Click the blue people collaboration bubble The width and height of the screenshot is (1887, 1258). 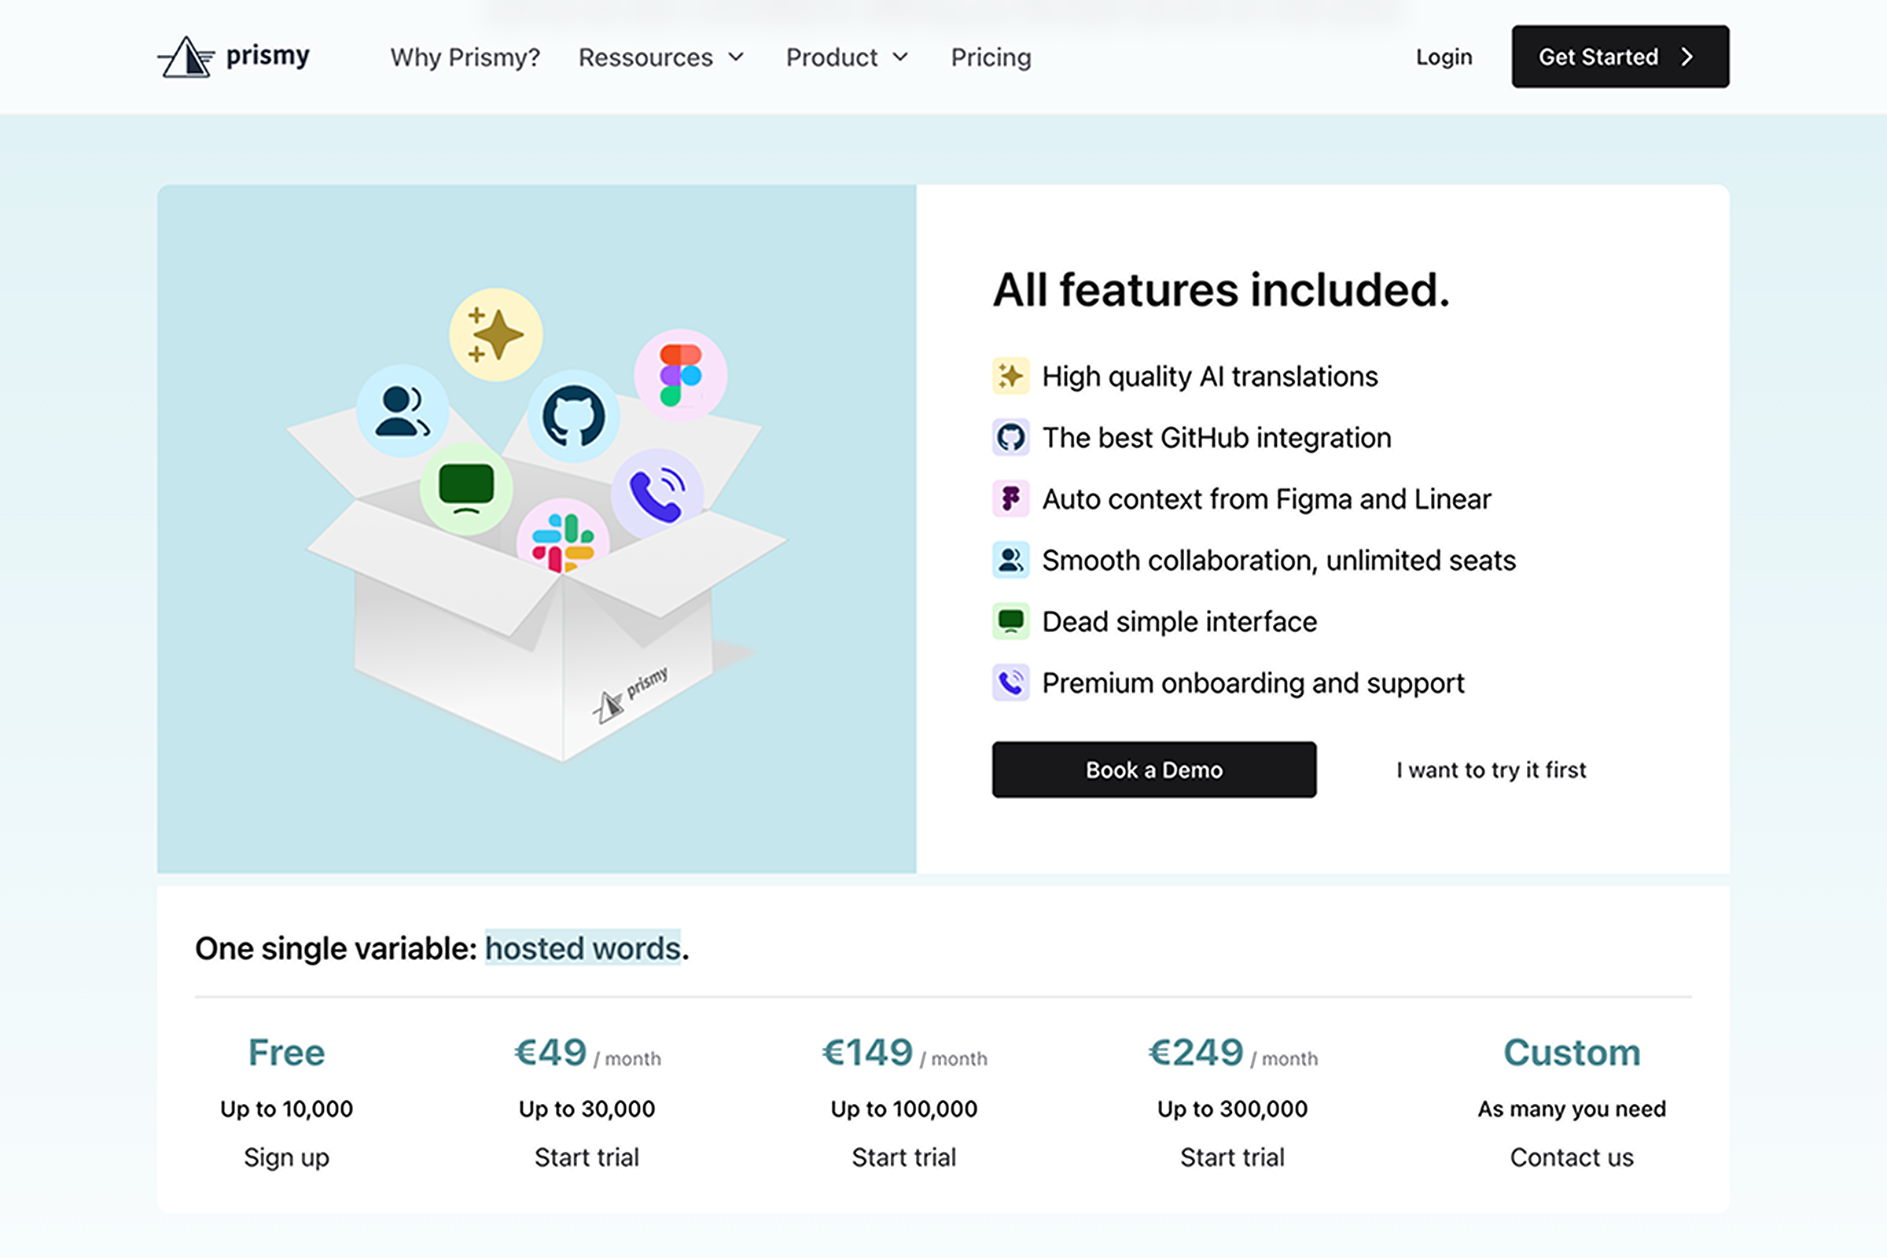tap(403, 411)
